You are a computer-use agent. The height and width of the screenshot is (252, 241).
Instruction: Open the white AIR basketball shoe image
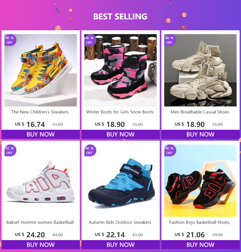click(x=41, y=181)
